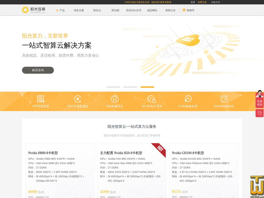Click GPU：Nvidia H20 96G SXM*8 spec line

(122, 159)
